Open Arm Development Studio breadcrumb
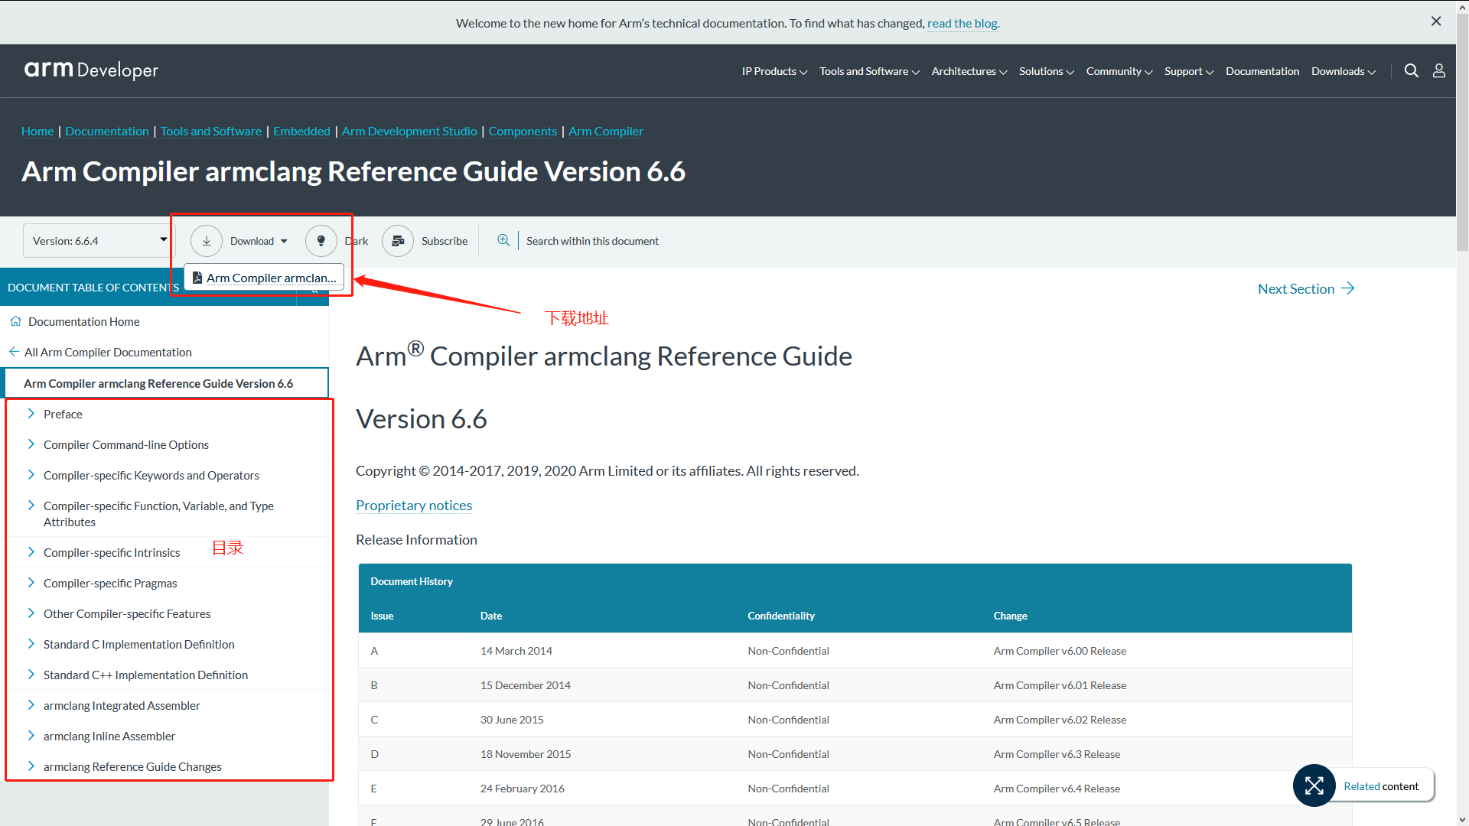Screen dimensions: 1469x826 pos(409,131)
